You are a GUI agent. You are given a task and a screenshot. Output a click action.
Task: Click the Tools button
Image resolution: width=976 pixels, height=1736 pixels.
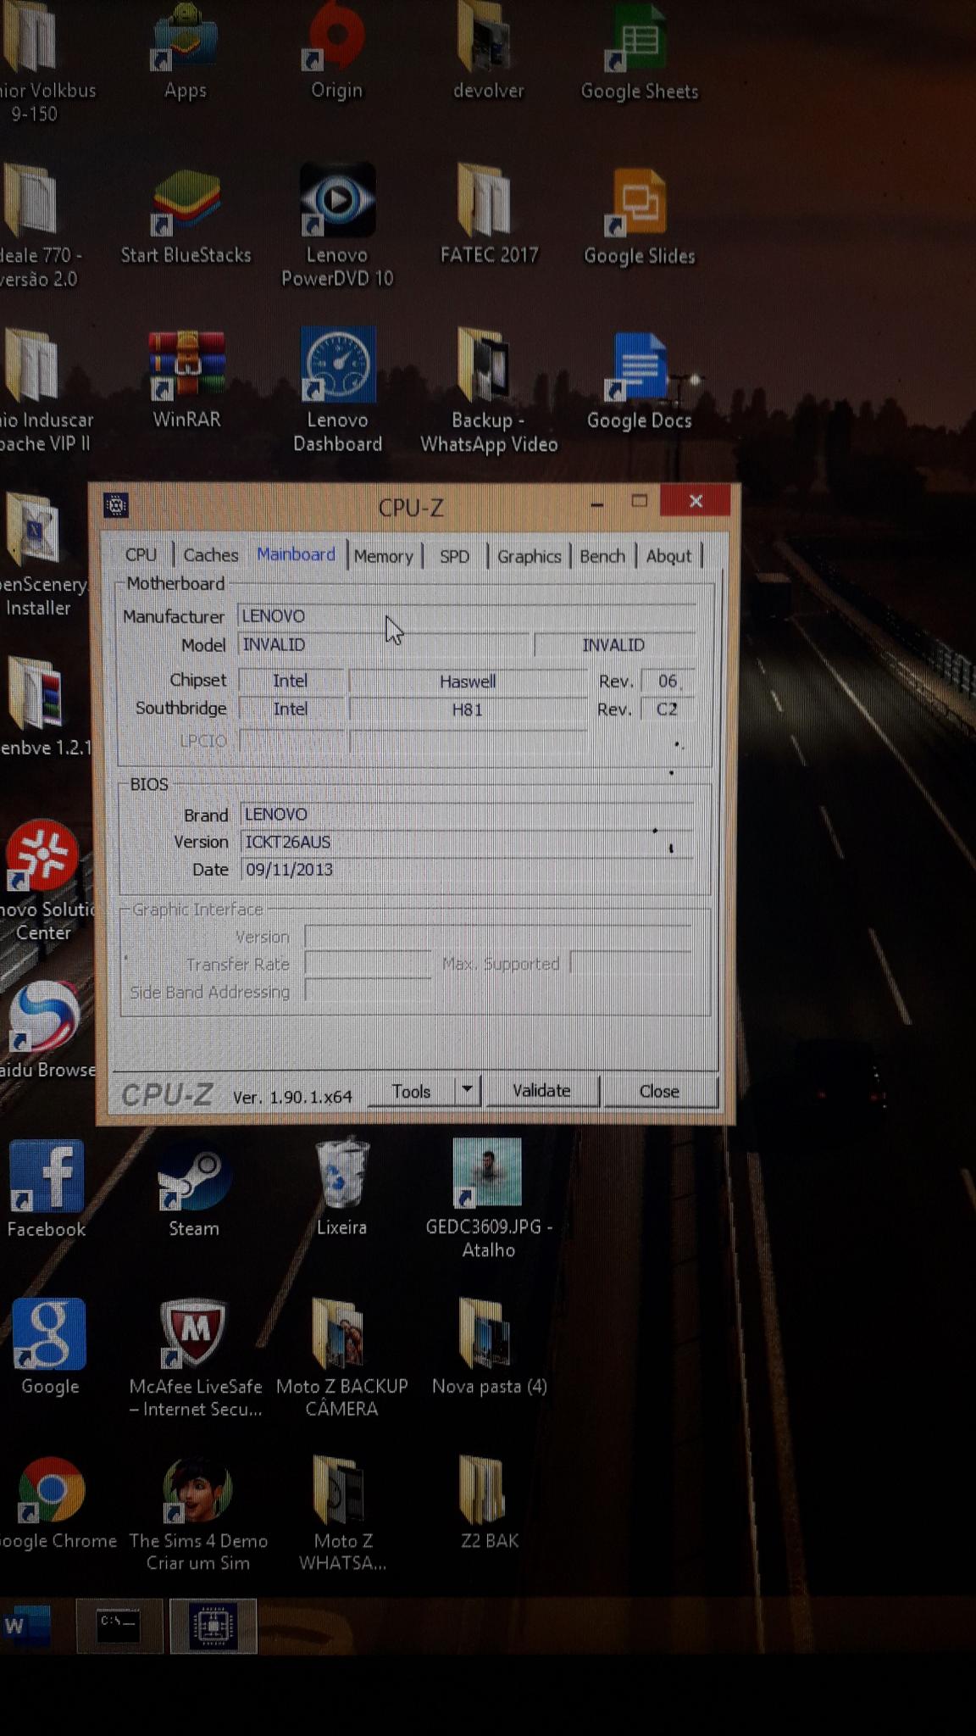(412, 1092)
